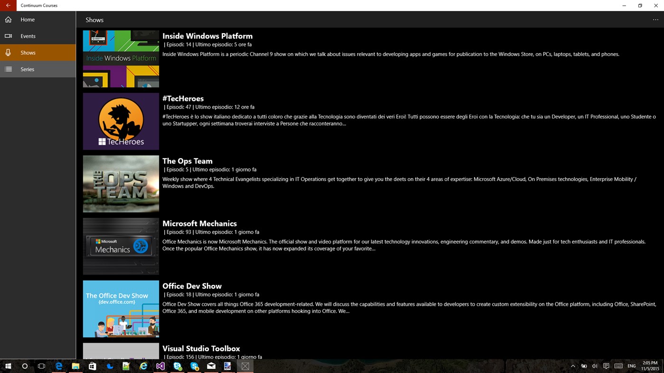This screenshot has width=664, height=373.
Task: Open the document-with-pen taskbar app
Action: (228, 366)
